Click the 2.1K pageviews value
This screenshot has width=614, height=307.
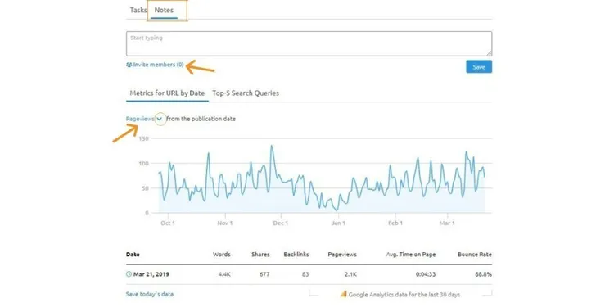(x=350, y=274)
